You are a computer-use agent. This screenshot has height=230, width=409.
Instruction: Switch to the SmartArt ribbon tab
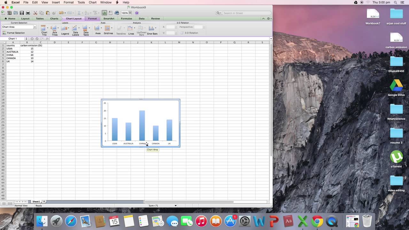point(109,19)
